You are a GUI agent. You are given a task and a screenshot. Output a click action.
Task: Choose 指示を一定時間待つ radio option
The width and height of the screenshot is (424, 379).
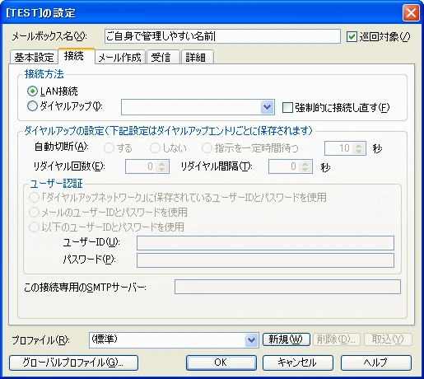pyautogui.click(x=207, y=148)
